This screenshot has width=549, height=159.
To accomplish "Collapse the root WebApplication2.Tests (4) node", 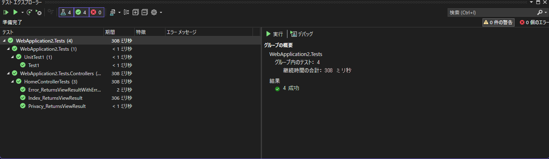I will tap(4, 40).
